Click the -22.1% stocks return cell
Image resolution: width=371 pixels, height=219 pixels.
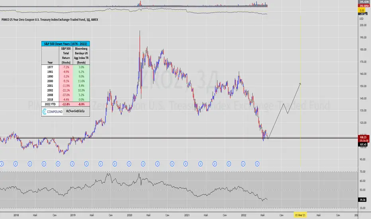pos(66,90)
